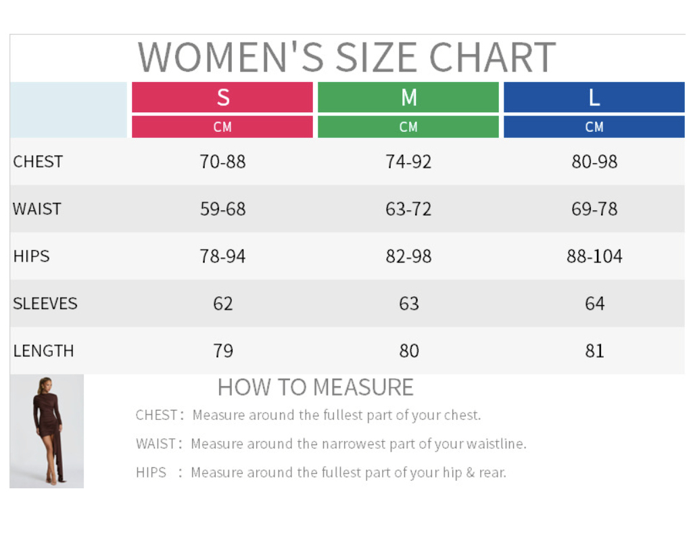This screenshot has height=560, width=691.
Task: Select the 70-88 chest measurement cell
Action: coord(222,162)
